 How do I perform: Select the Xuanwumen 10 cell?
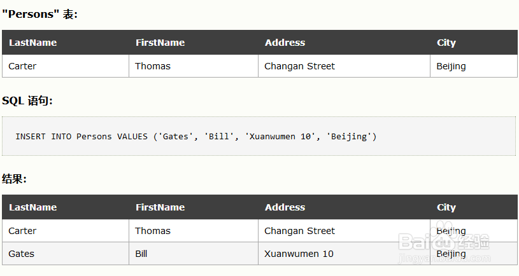pyautogui.click(x=299, y=254)
